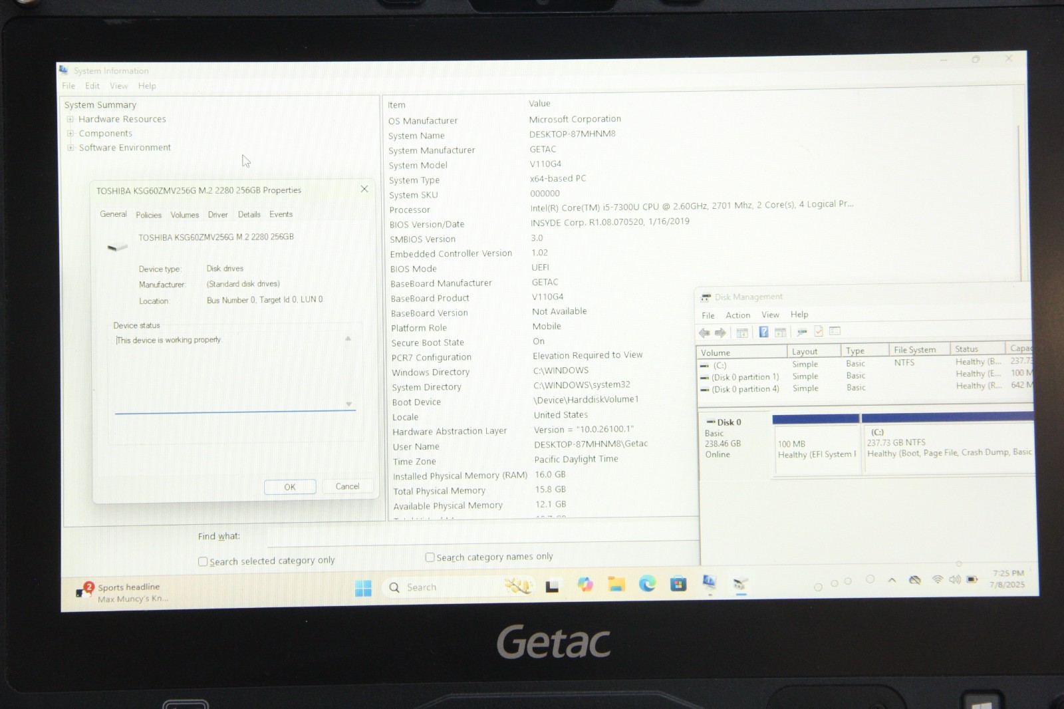Open Help menu in Disk Management
Viewport: 1064px width, 709px height.
tap(799, 315)
